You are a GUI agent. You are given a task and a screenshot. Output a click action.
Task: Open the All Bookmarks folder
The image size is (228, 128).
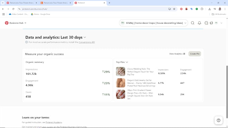(219, 14)
